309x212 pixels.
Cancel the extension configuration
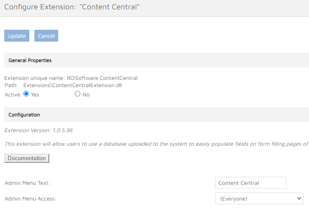coord(46,36)
